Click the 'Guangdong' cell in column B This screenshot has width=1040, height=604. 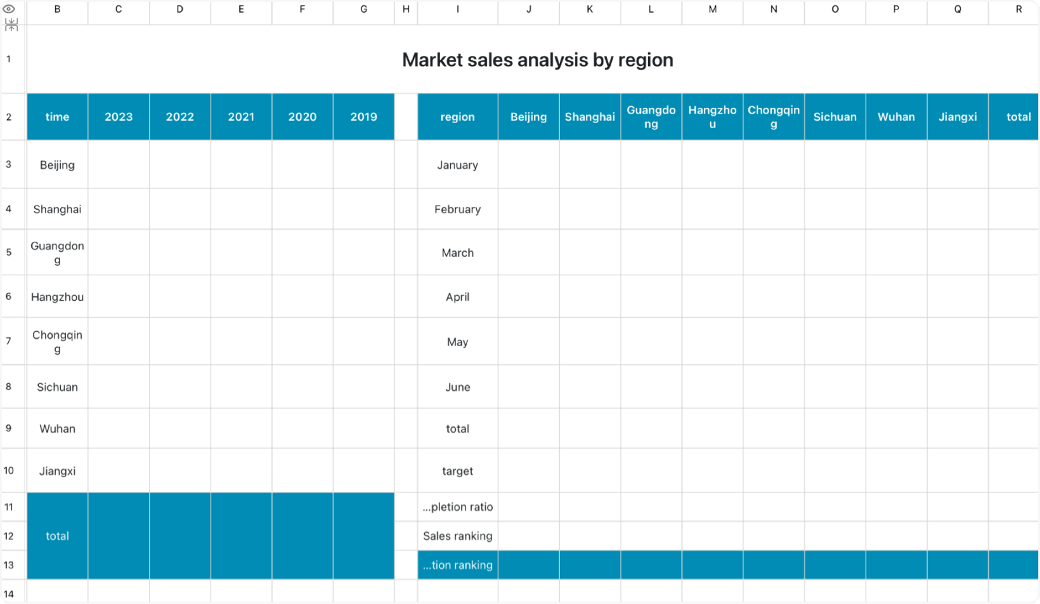pyautogui.click(x=57, y=253)
